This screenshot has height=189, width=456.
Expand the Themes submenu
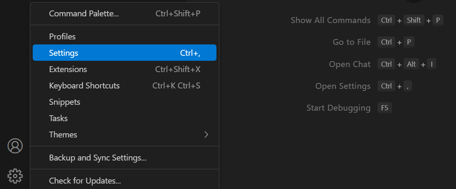(x=63, y=135)
